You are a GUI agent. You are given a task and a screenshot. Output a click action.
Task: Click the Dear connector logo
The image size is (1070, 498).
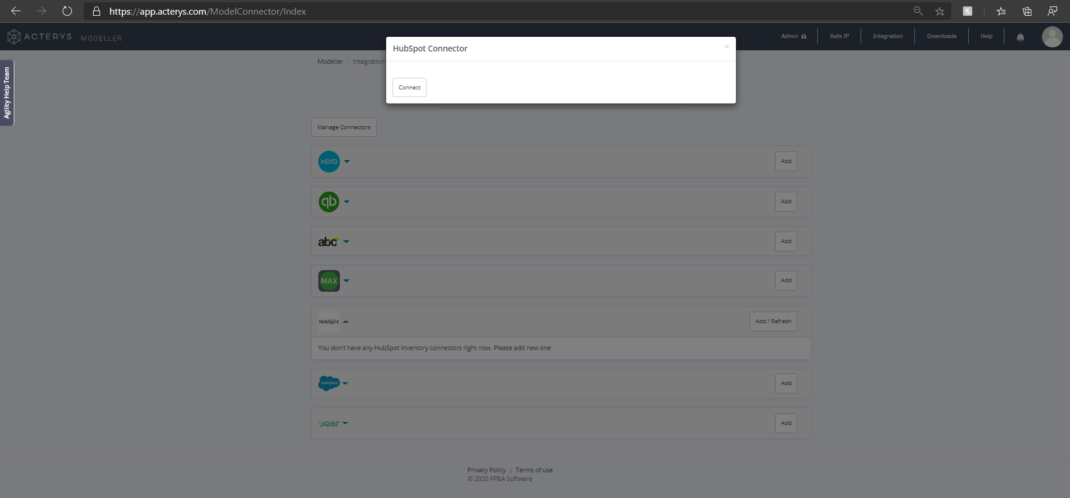(329, 424)
